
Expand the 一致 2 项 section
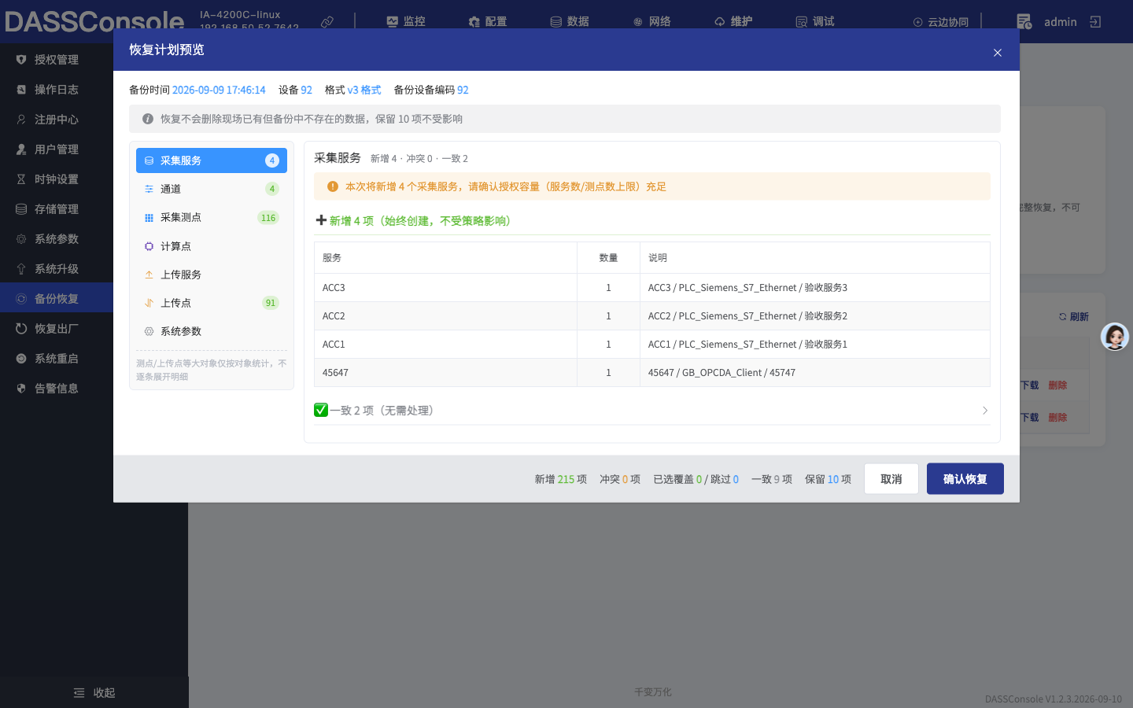(651, 411)
